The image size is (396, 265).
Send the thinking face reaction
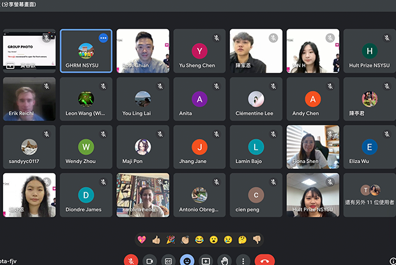pos(243,239)
